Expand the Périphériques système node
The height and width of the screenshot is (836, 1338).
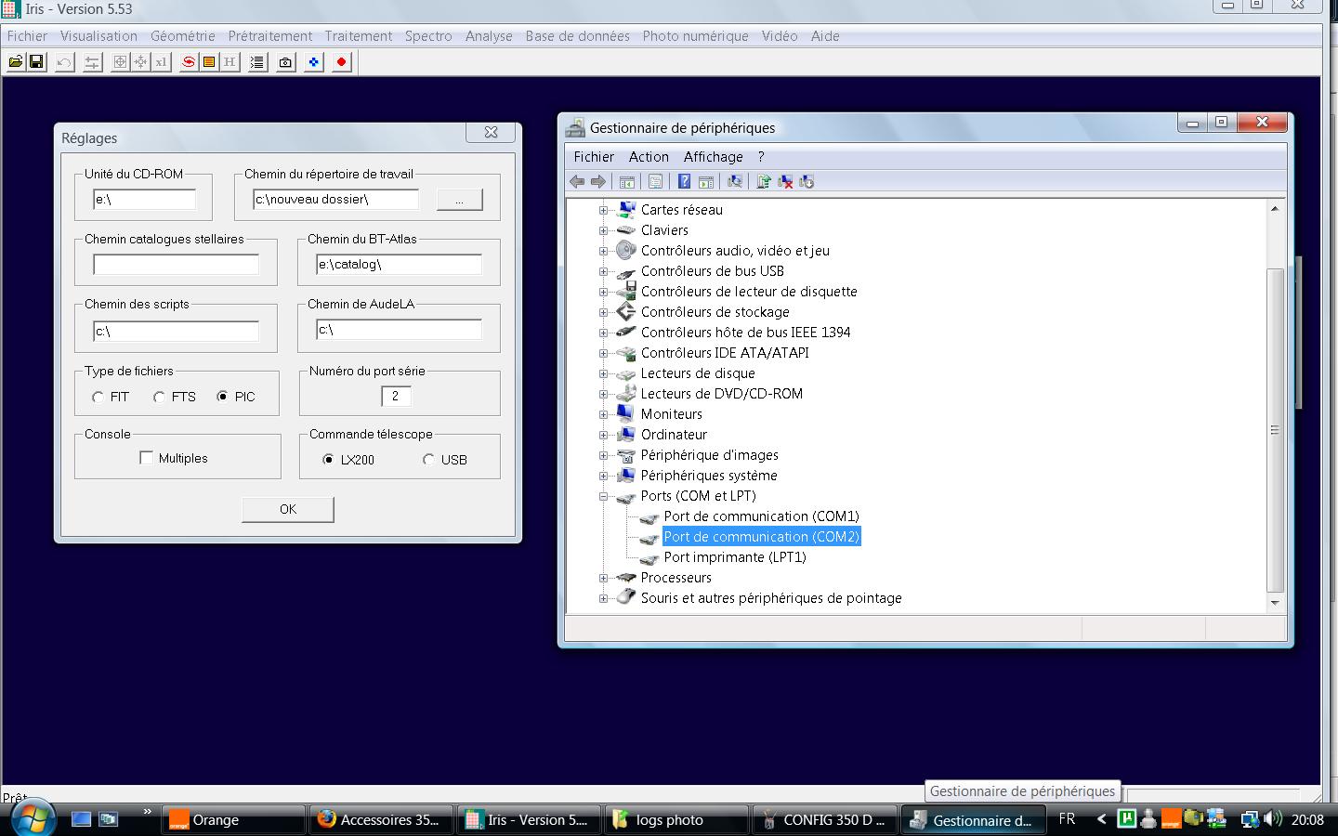click(604, 476)
